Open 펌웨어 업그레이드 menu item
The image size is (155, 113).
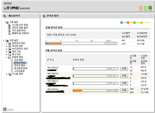pyautogui.click(x=21, y=33)
